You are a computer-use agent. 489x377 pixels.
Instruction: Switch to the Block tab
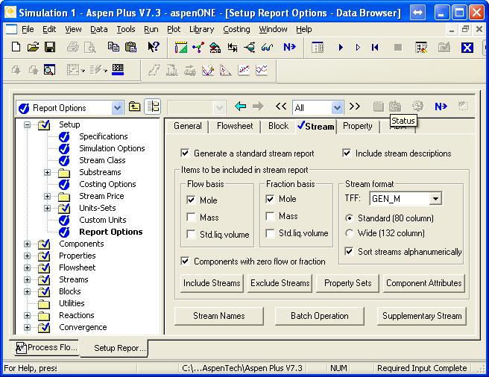coord(278,126)
